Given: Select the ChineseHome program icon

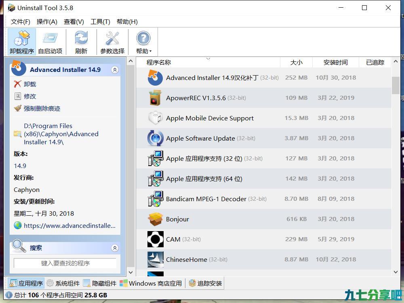Looking at the screenshot, I should tap(156, 259).
